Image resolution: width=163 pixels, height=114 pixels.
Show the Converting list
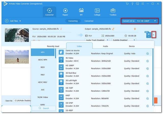point(73,21)
